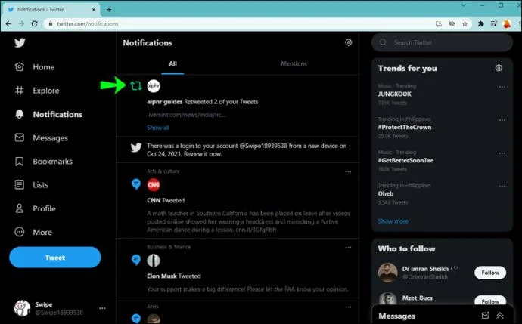Open Trends for you settings gear
The height and width of the screenshot is (324, 522).
coord(499,68)
